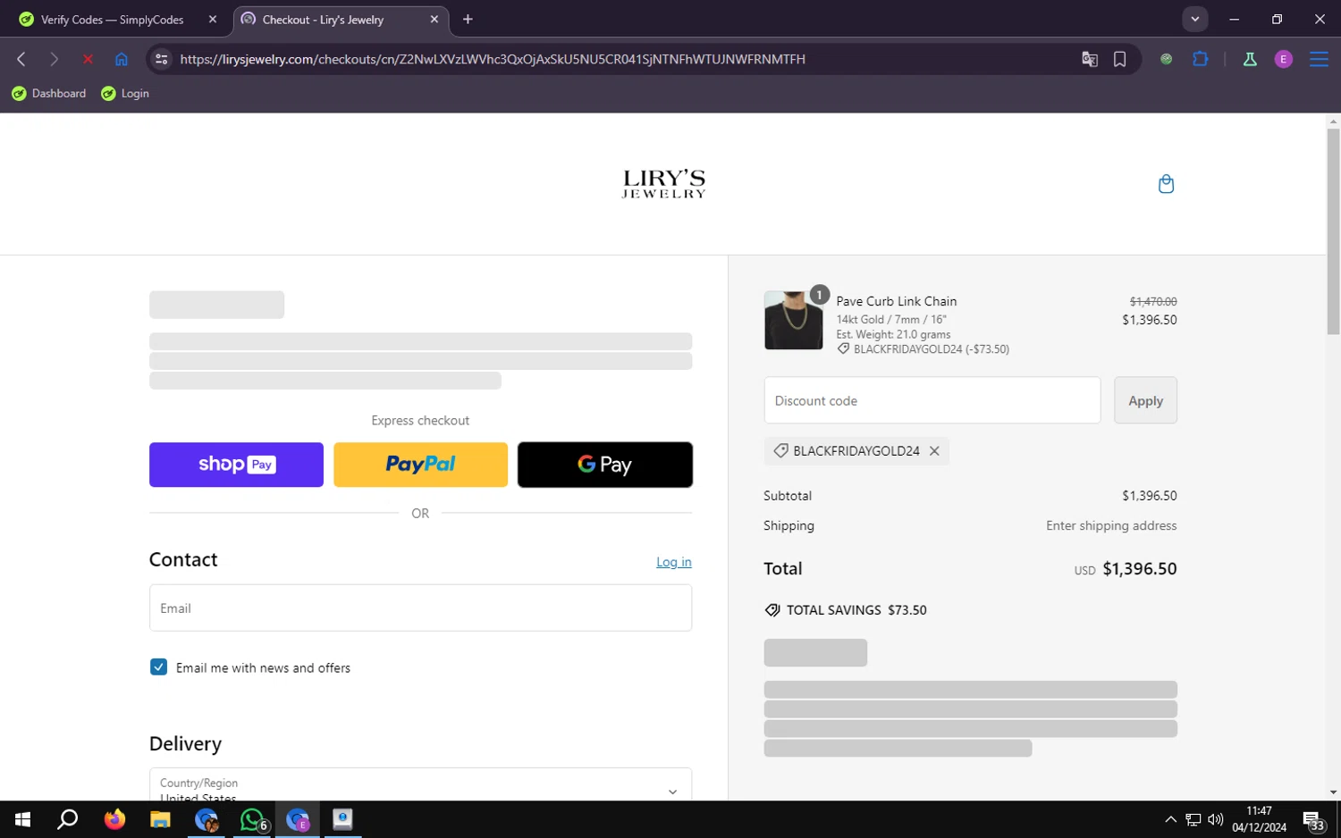Viewport: 1341px width, 838px height.
Task: Open the notification center with 33 alerts
Action: pos(1313,820)
